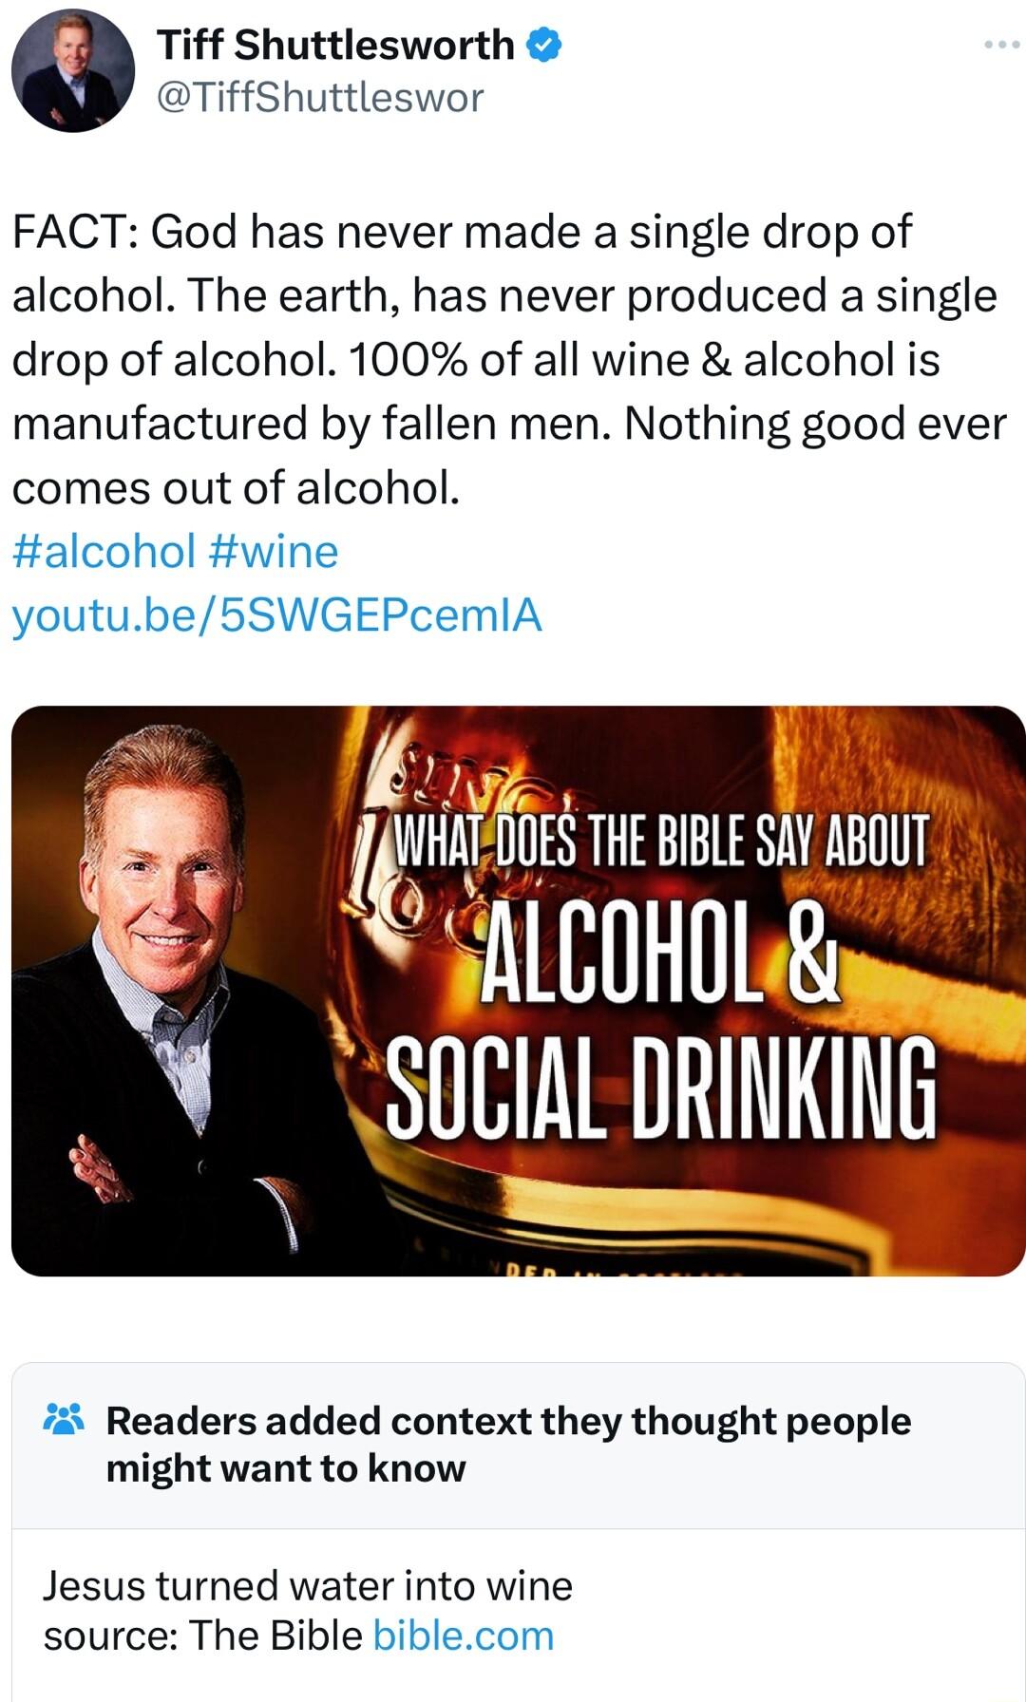Viewport: 1026px width, 1702px height.
Task: Open the video thumbnail about Alcohol and Social Drinking
Action: tap(513, 988)
